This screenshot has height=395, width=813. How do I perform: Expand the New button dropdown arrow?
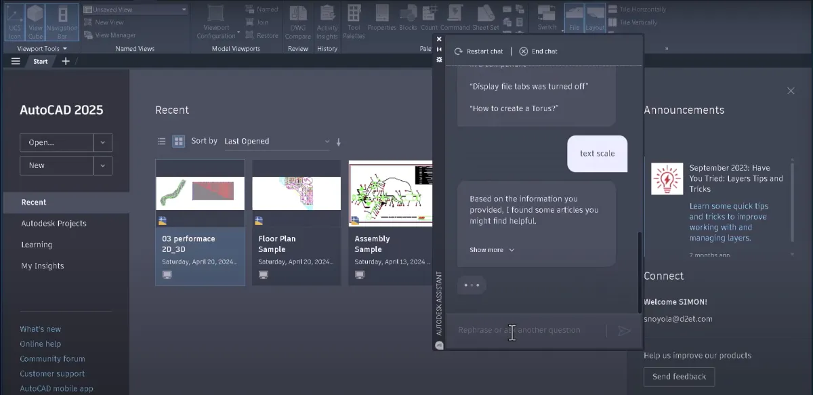pos(102,165)
